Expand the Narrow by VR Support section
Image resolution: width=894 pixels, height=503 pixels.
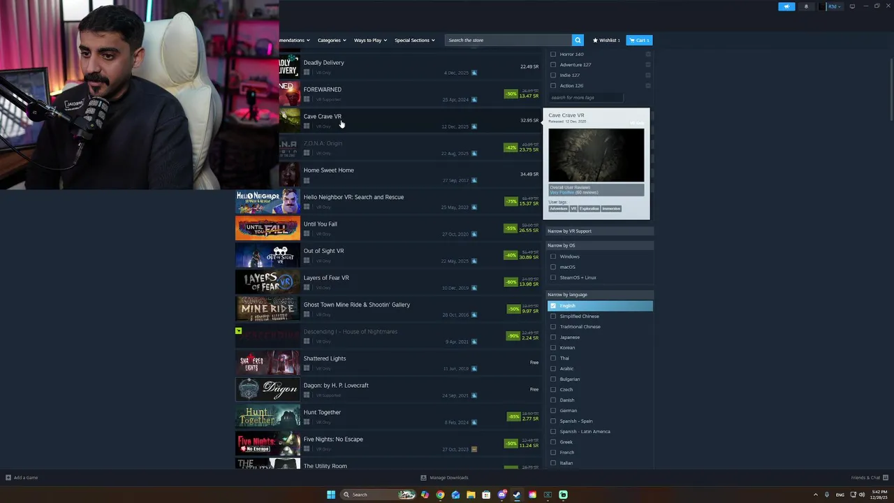pyautogui.click(x=599, y=231)
